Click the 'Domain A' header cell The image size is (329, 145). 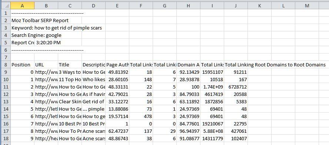tap(189, 65)
